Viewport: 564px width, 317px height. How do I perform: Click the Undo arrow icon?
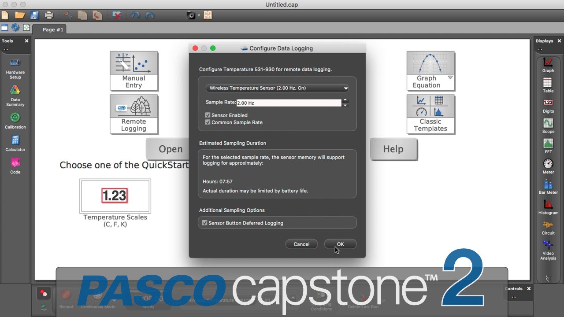pyautogui.click(x=135, y=15)
